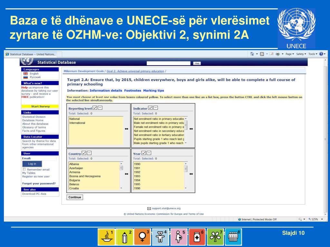Click the browser Home icon
Image resolution: width=330 pixels, height=247 pixels.
[252, 54]
